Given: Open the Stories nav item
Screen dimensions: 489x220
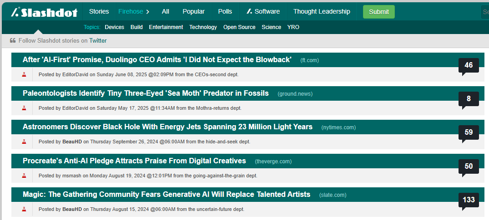Looking at the screenshot, I should [x=99, y=11].
